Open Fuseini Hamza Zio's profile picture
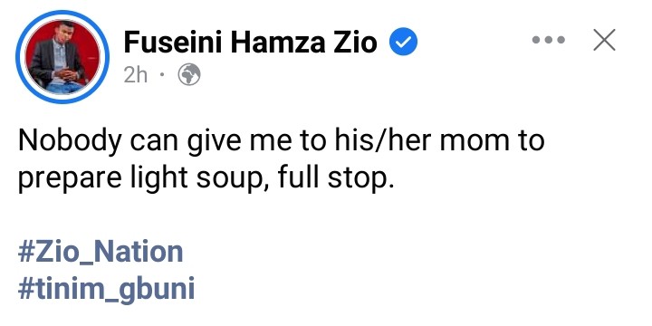The width and height of the screenshot is (652, 326). point(62,57)
